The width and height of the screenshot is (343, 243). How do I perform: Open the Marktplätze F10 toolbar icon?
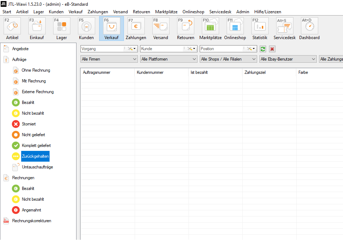tap(210, 26)
